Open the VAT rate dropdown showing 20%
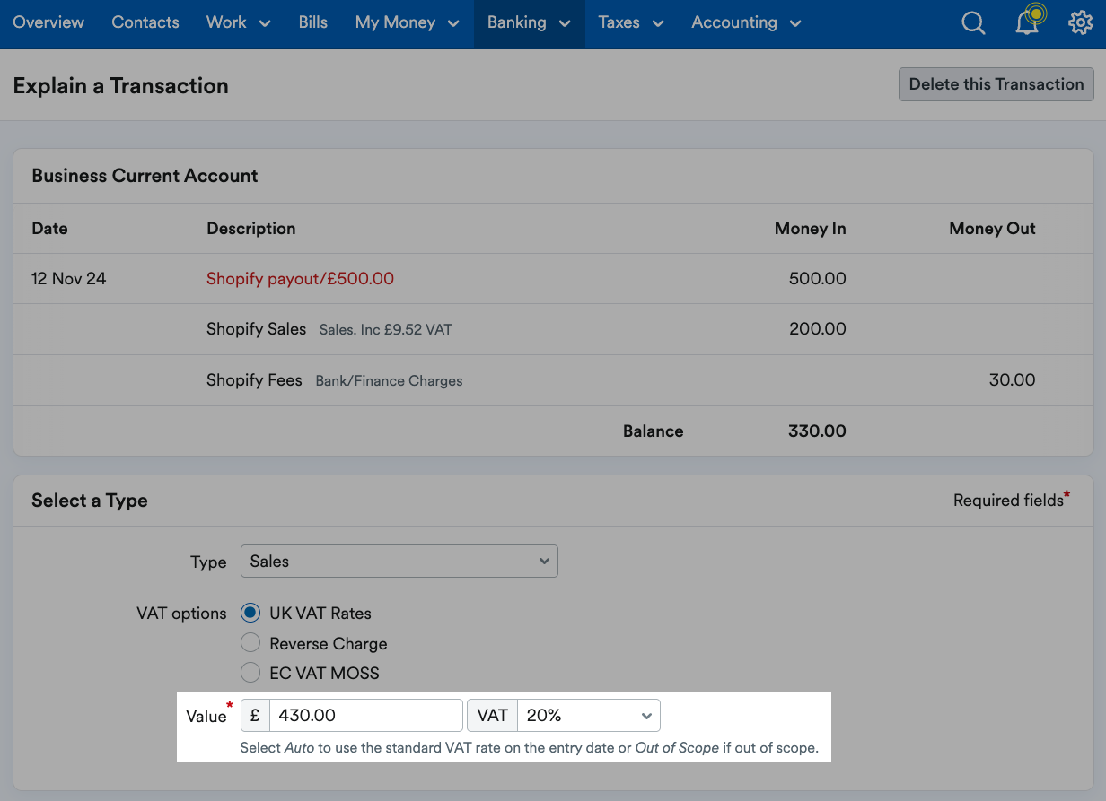1106x801 pixels. coord(589,716)
